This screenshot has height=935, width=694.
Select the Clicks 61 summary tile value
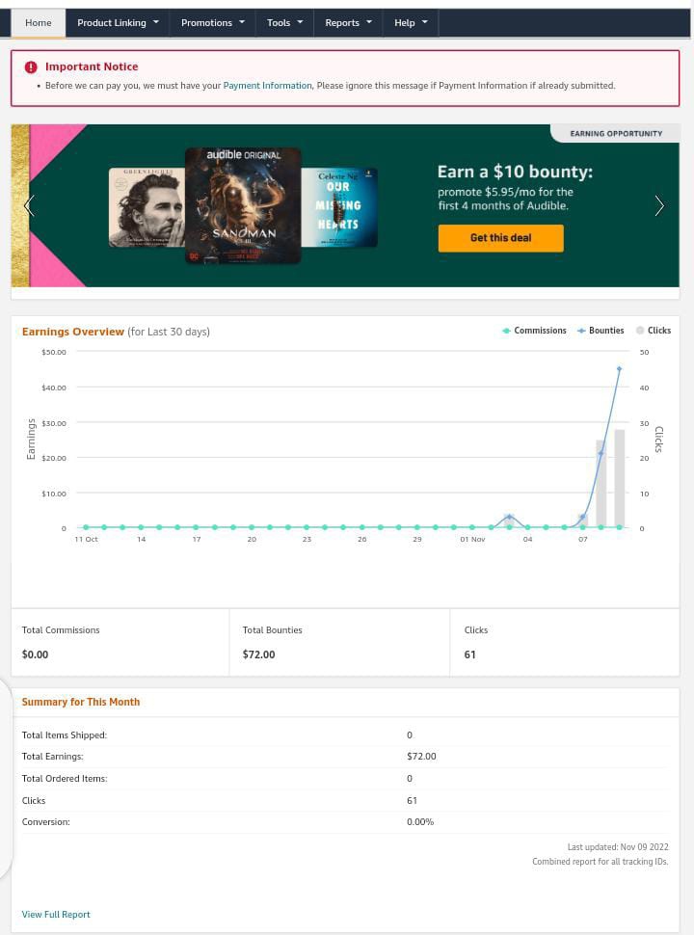[x=469, y=654]
